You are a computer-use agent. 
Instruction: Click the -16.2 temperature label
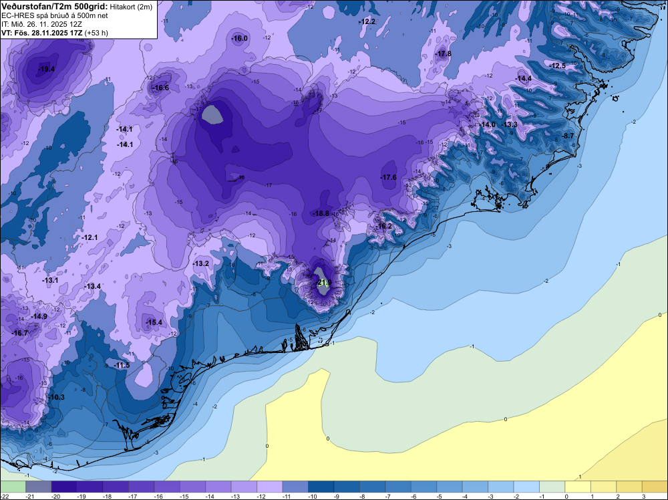pyautogui.click(x=384, y=226)
